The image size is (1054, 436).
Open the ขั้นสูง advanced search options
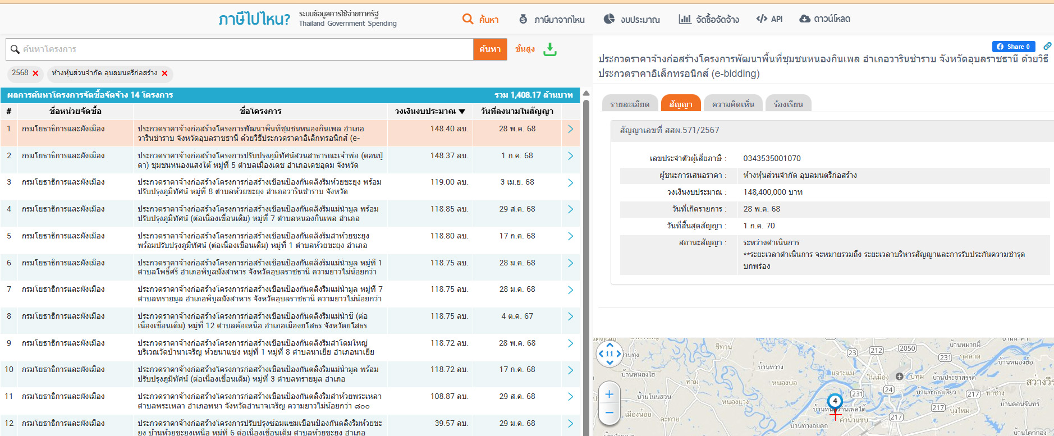[525, 49]
